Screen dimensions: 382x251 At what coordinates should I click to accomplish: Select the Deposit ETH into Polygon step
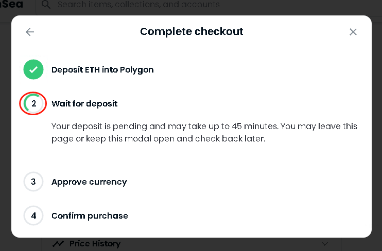[102, 69]
